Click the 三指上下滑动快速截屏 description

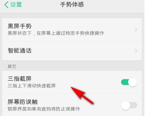[32, 86]
